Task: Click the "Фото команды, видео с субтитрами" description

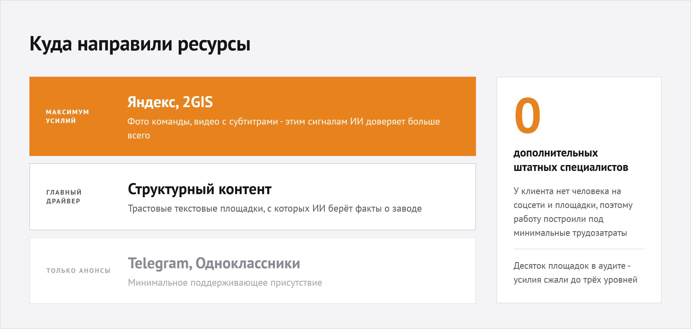Action: coord(284,128)
